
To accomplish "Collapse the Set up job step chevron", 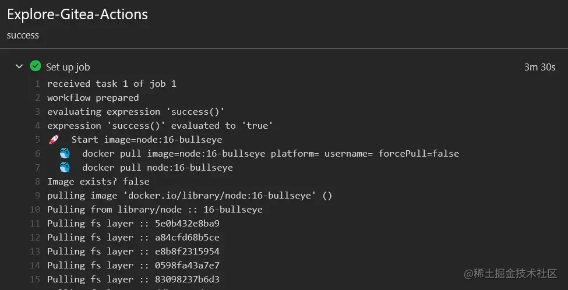I will pos(19,66).
